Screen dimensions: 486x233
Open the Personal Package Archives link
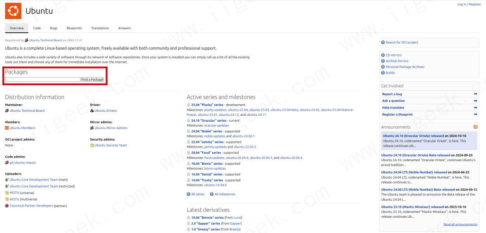(405, 67)
